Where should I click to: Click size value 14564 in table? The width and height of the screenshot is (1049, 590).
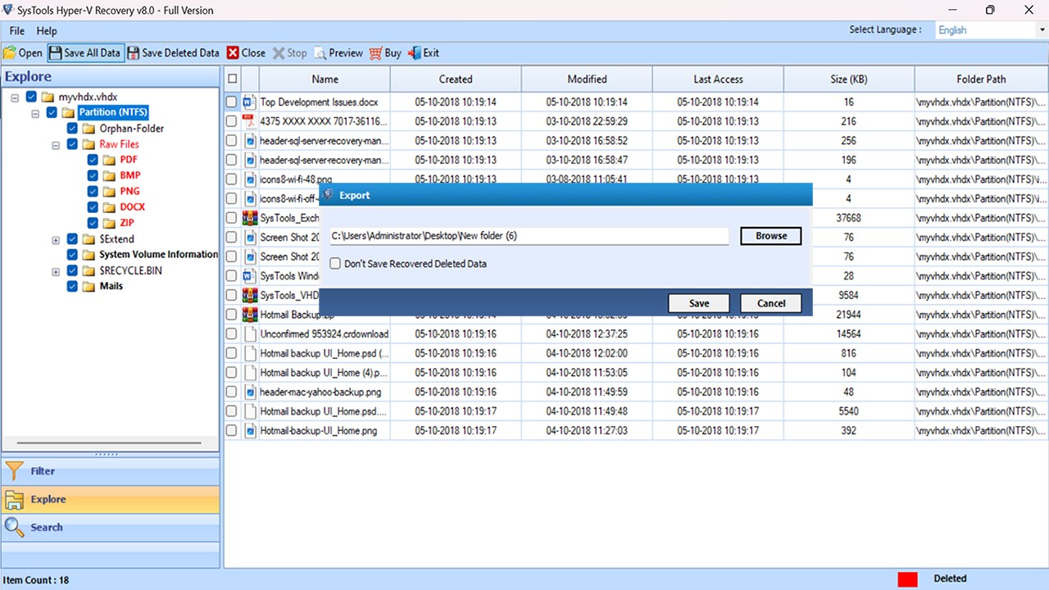848,334
